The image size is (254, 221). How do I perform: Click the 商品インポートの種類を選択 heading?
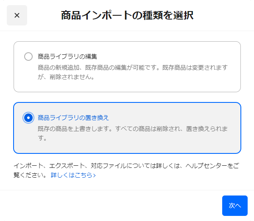(x=127, y=15)
